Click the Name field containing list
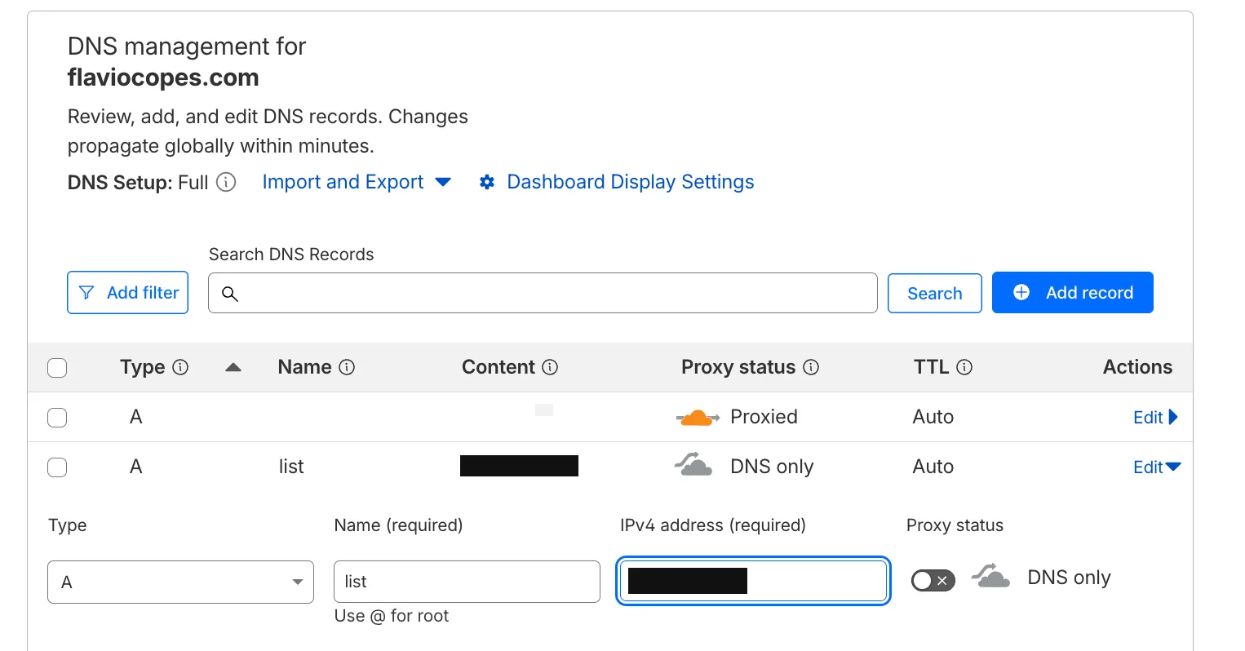This screenshot has height=651, width=1245. point(467,582)
